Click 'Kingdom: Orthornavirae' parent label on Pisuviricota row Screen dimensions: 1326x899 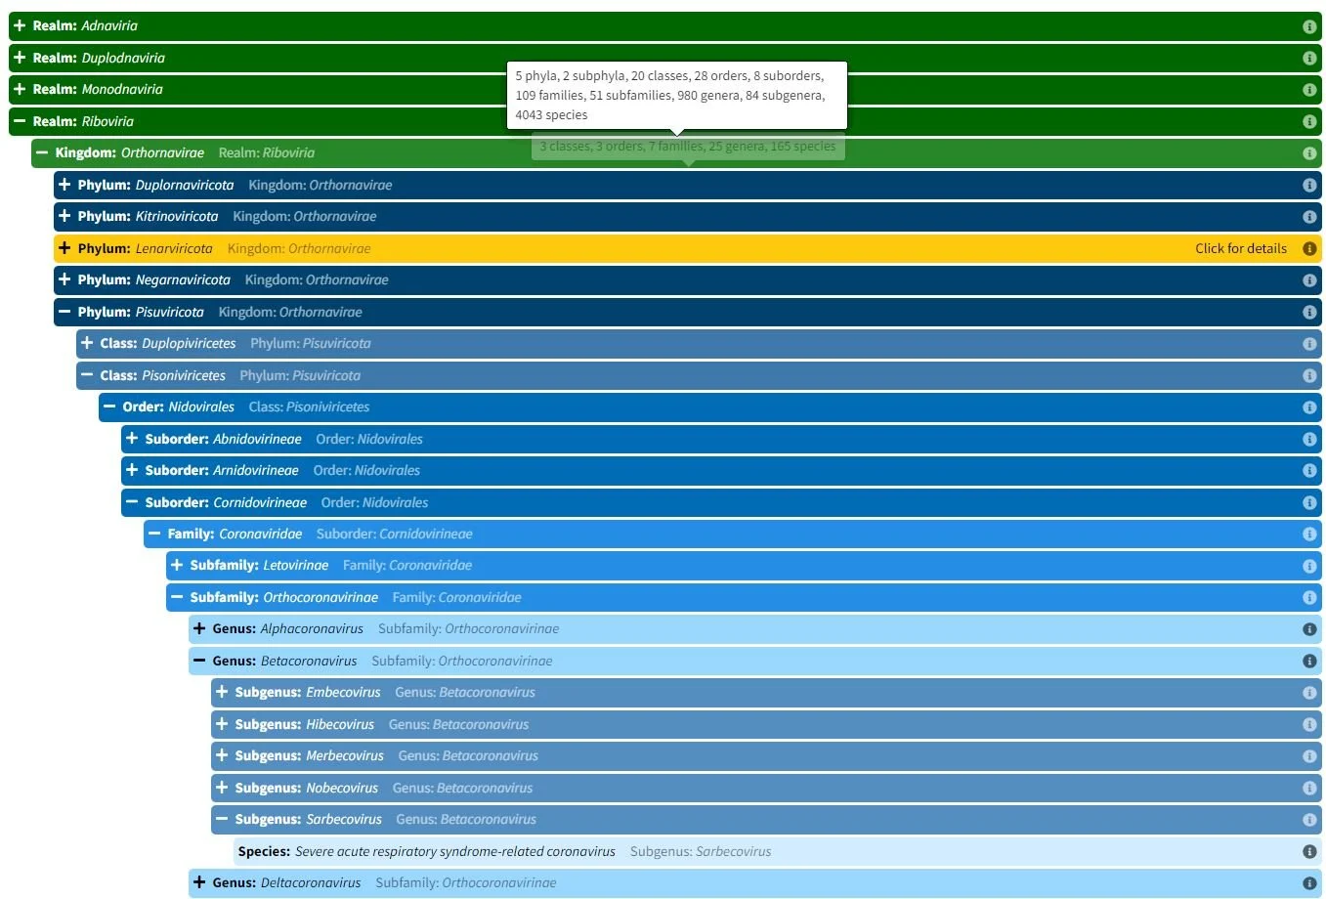pyautogui.click(x=290, y=312)
